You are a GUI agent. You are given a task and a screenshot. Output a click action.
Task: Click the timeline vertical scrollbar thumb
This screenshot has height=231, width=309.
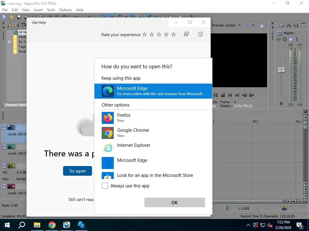pyautogui.click(x=306, y=124)
